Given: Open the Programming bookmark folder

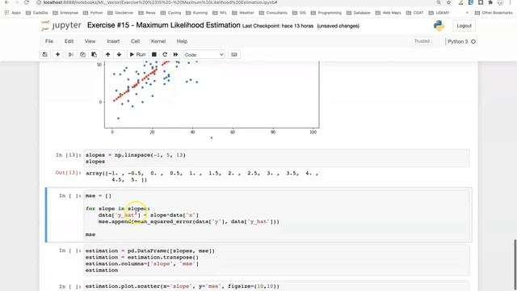Looking at the screenshot, I should pos(326,13).
